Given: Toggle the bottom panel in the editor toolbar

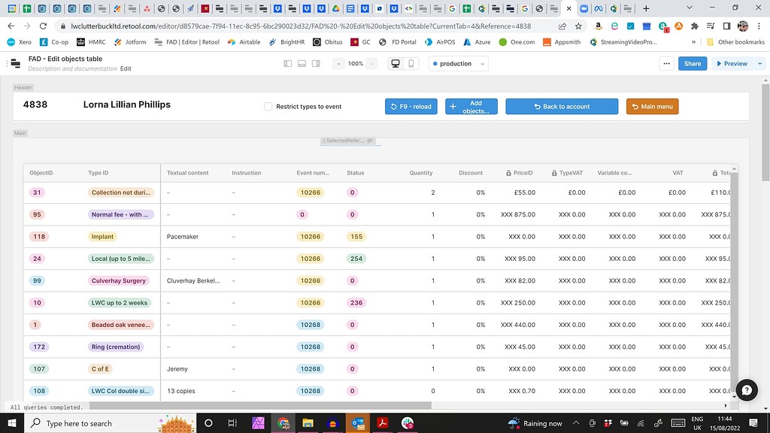Looking at the screenshot, I should [302, 63].
